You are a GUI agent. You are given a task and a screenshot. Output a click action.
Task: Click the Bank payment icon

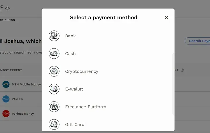[54, 36]
